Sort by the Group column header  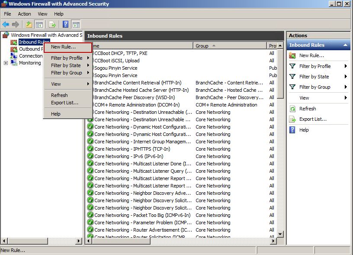coord(230,46)
